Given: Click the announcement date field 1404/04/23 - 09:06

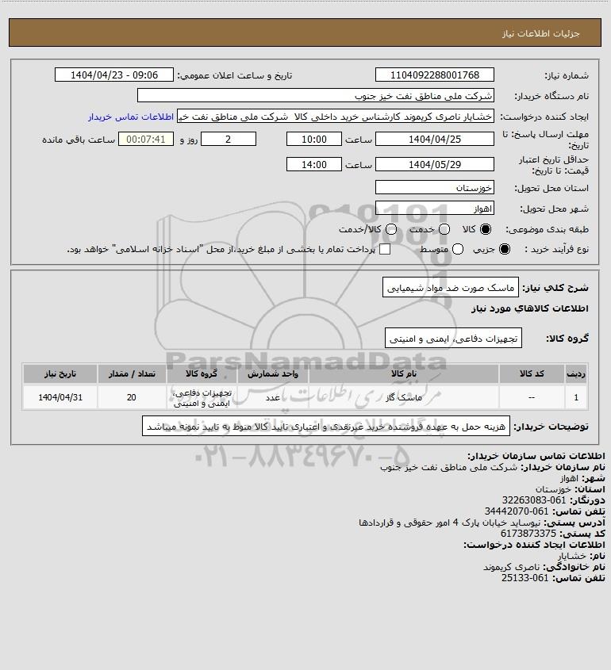Looking at the screenshot, I should (114, 75).
